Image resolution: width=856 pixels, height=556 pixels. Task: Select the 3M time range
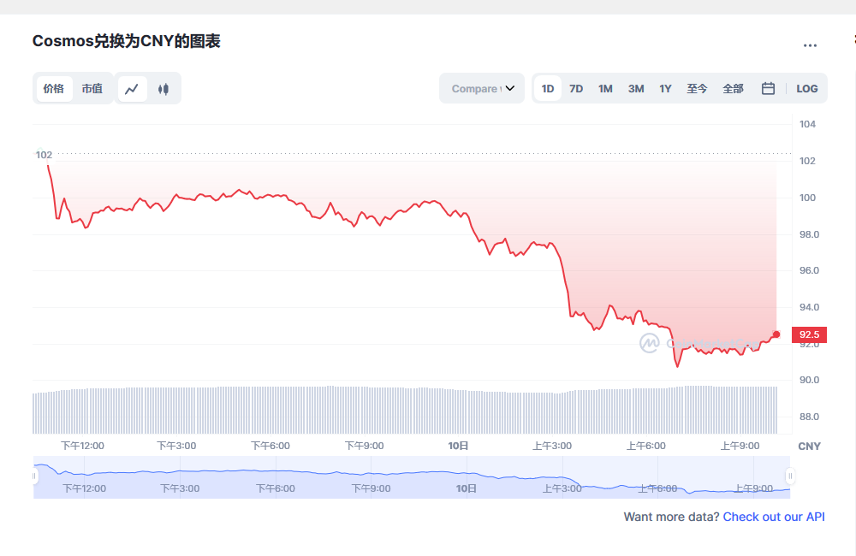tap(635, 88)
